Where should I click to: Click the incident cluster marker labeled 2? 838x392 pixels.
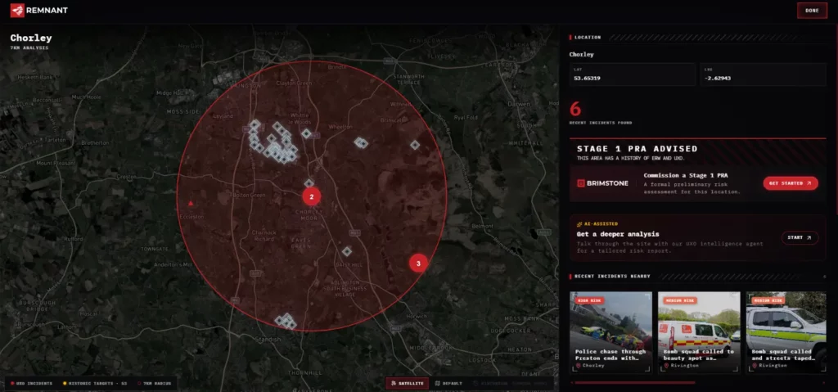(312, 196)
